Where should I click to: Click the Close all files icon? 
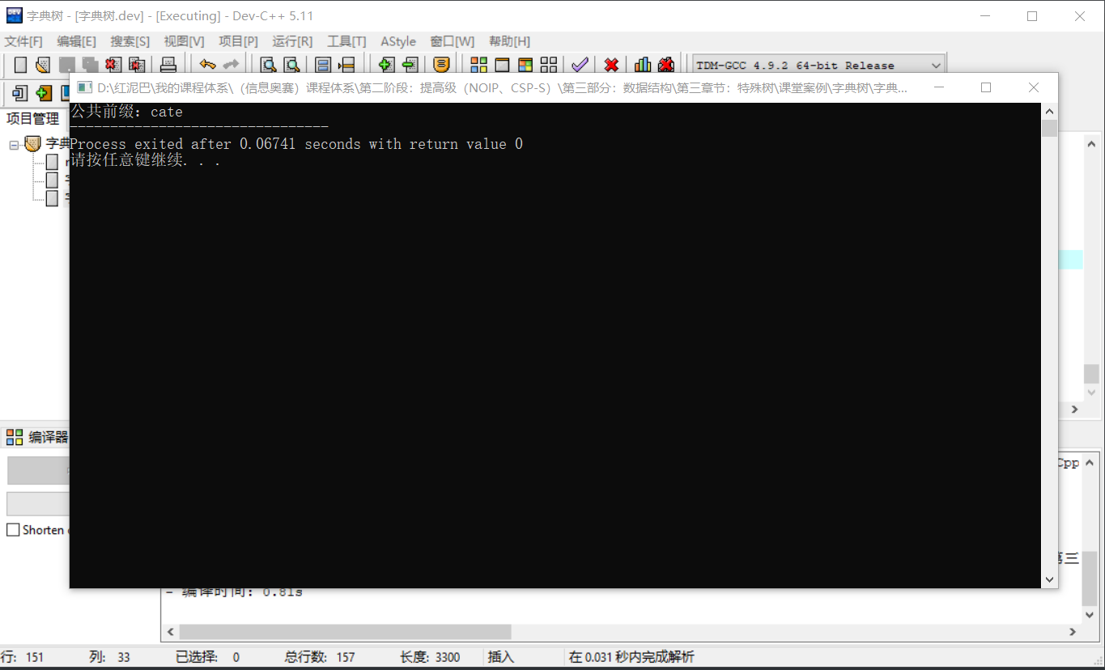(x=137, y=65)
